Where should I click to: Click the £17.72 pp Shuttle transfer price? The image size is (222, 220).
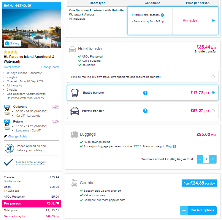coord(200,93)
